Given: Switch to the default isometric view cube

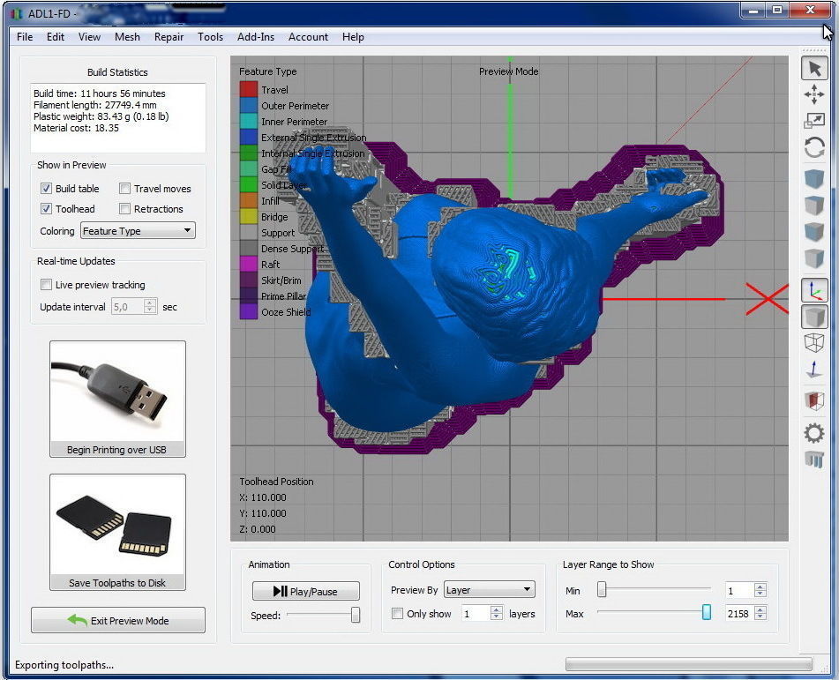Looking at the screenshot, I should 813,179.
